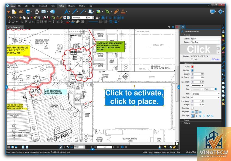This screenshot has height=161, width=231.
Task: Click the New document icon in the toolbar
Action: pyautogui.click(x=14, y=12)
